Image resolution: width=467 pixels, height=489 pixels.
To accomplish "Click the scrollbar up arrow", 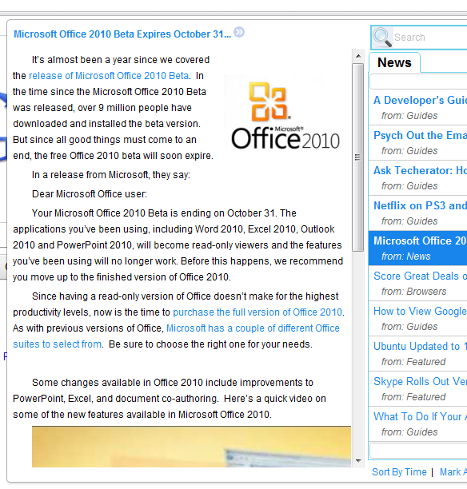I will tap(358, 56).
